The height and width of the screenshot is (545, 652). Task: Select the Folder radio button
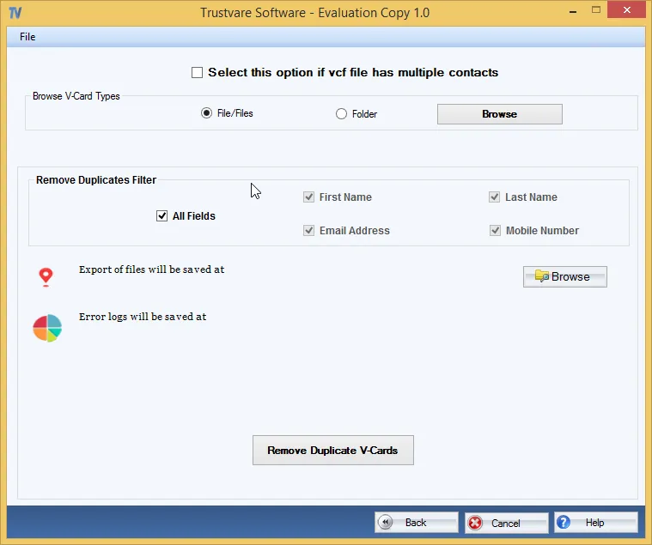pyautogui.click(x=341, y=114)
